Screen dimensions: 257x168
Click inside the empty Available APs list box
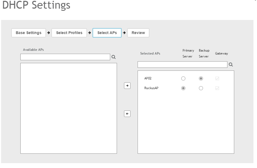pos(68,108)
